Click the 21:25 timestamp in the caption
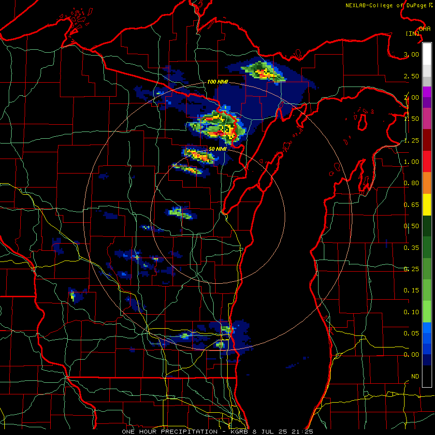435x435 pixels. pyautogui.click(x=302, y=432)
